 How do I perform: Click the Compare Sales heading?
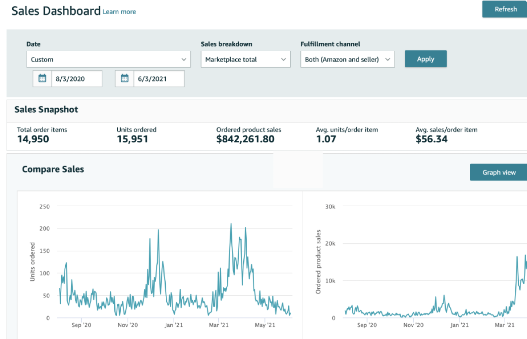click(53, 169)
